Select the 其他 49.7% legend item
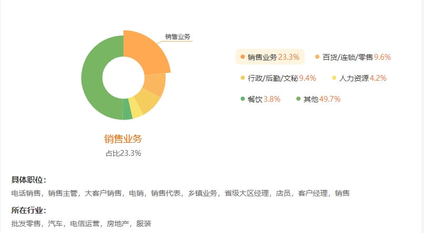 click(x=318, y=99)
